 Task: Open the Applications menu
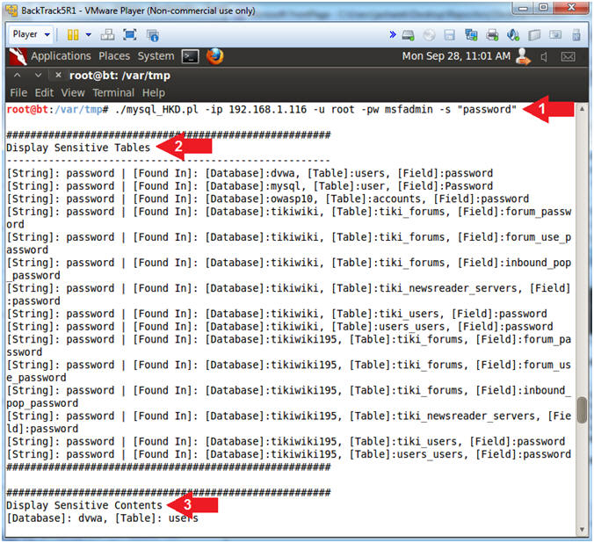[61, 56]
